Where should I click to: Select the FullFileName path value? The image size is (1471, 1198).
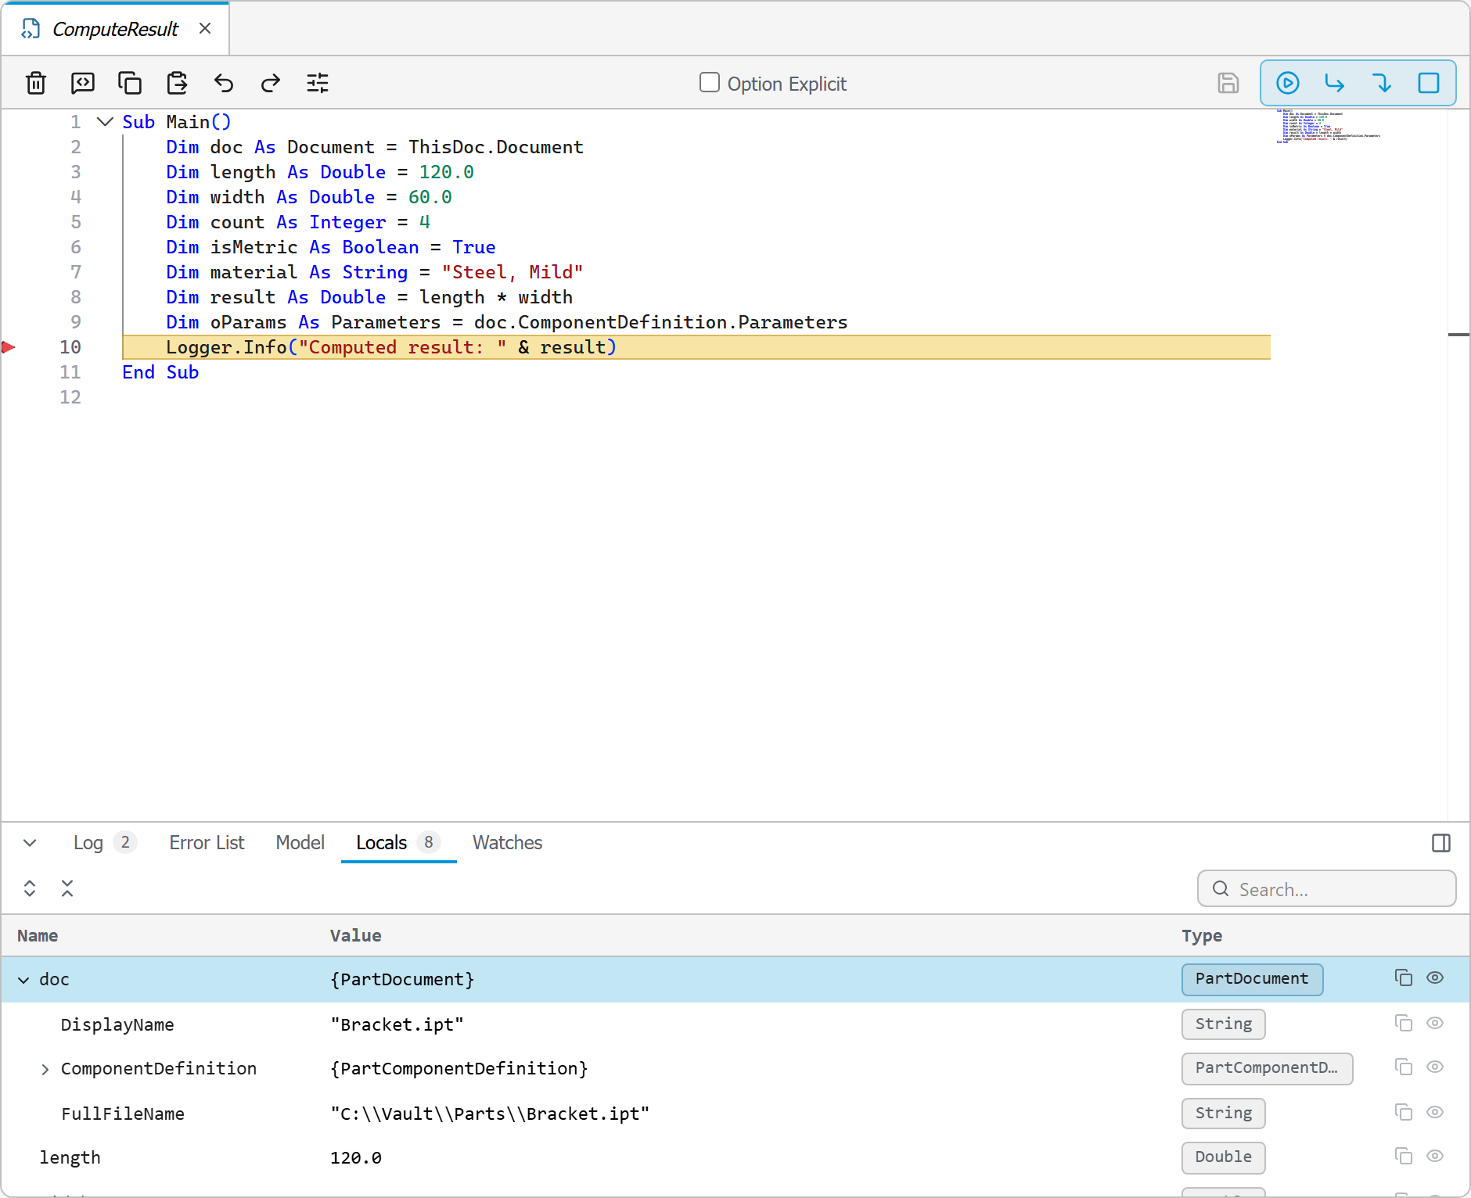click(x=490, y=1114)
